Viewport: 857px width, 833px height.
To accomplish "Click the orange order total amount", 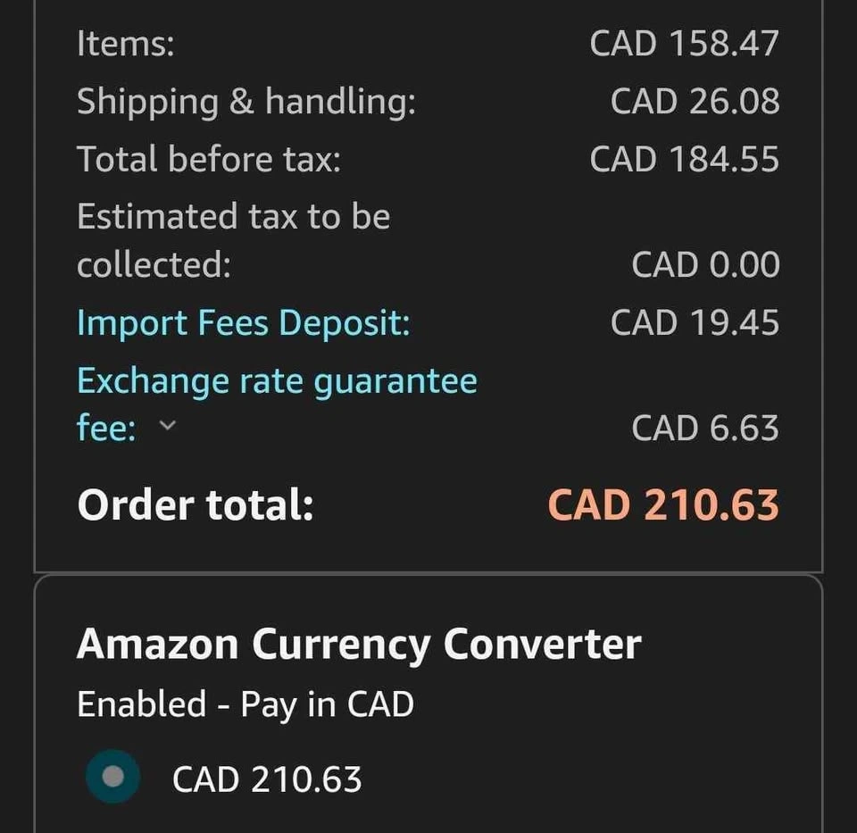I will 662,504.
